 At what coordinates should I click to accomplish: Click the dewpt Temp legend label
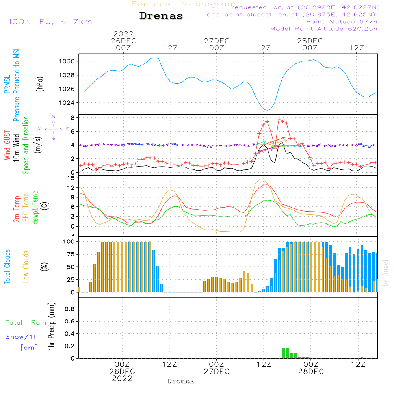pyautogui.click(x=35, y=208)
